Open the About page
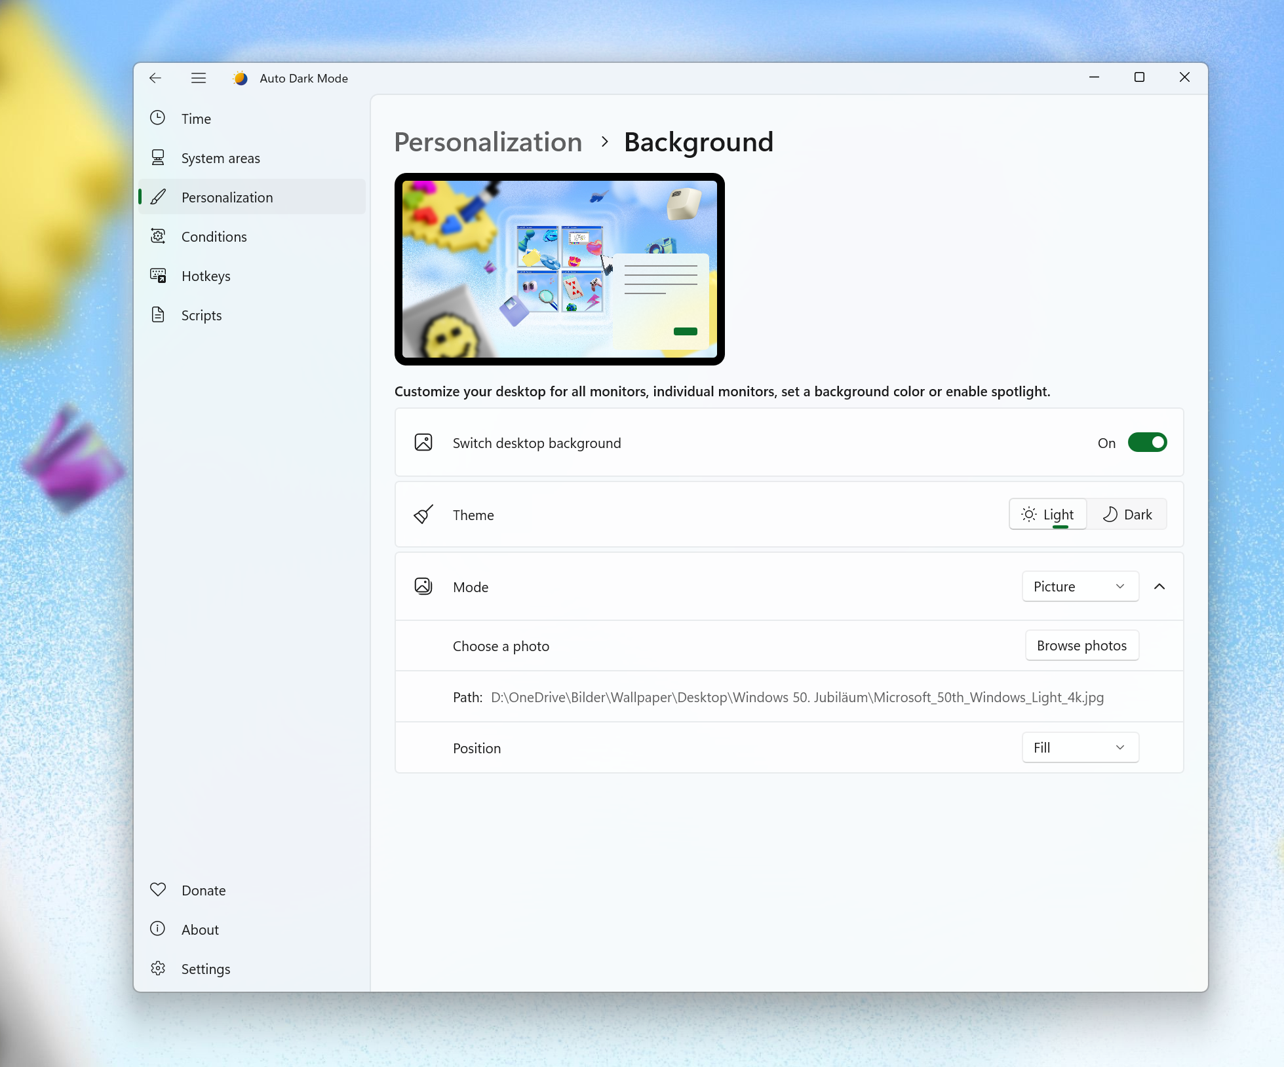This screenshot has width=1284, height=1067. pos(252,929)
